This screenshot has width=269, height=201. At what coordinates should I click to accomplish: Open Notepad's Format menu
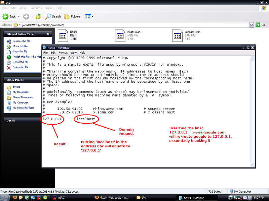[63, 53]
